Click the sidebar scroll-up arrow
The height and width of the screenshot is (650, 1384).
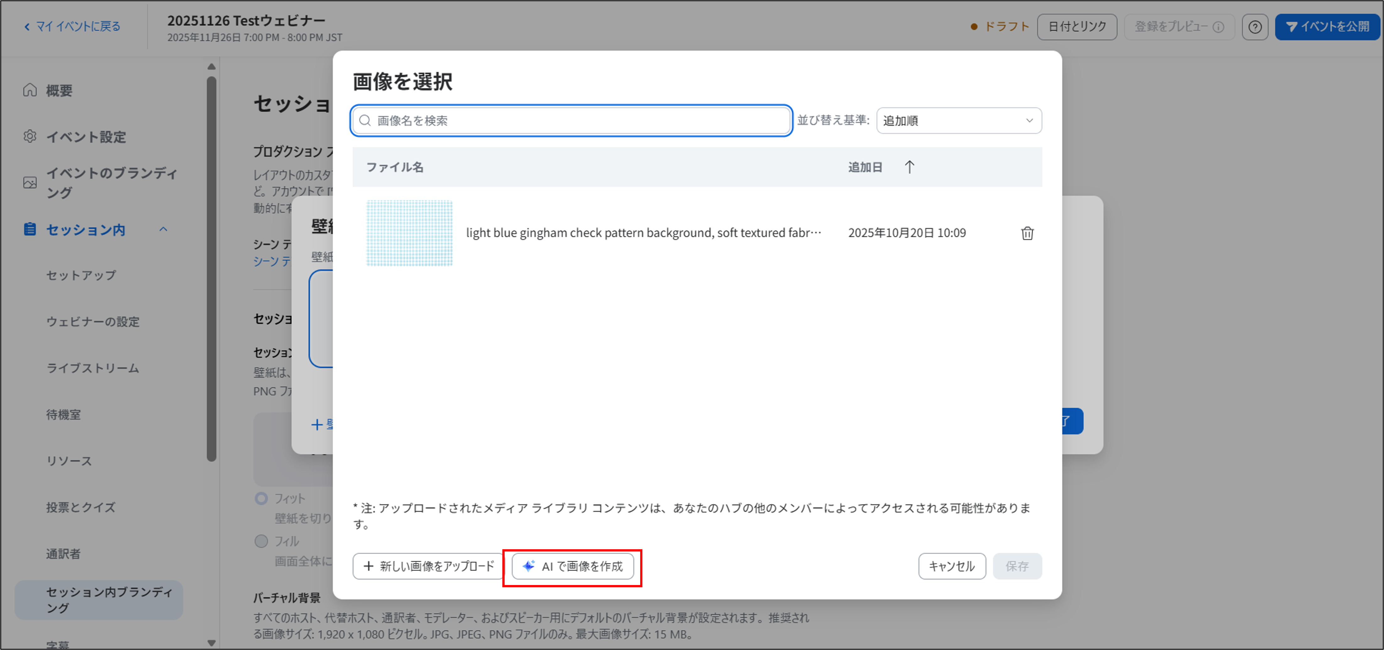[212, 67]
